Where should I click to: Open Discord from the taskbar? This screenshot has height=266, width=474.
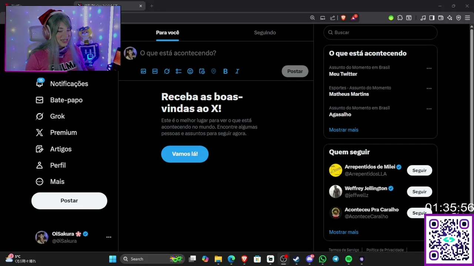[x=310, y=259]
